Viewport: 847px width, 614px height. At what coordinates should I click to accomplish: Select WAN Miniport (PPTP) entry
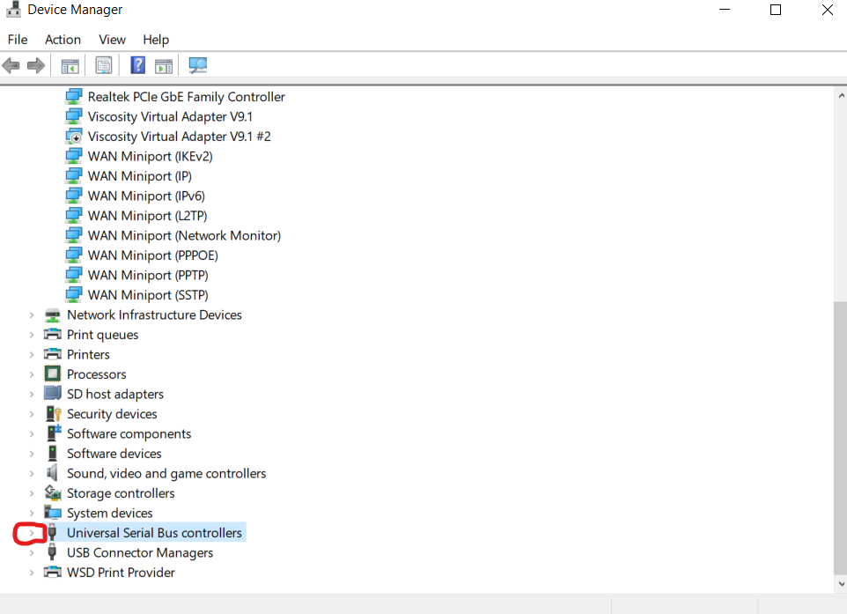[148, 275]
